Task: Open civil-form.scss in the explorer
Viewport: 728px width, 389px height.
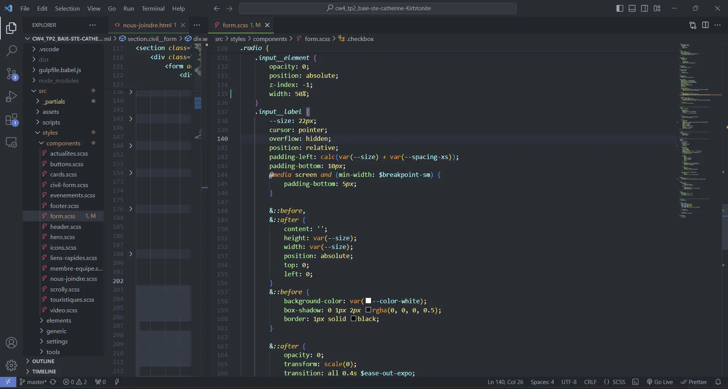Action: 69,185
